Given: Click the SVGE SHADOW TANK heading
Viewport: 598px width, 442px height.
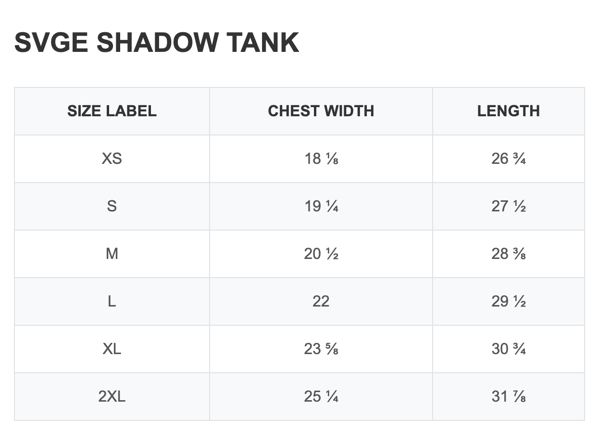Looking at the screenshot, I should tap(157, 42).
